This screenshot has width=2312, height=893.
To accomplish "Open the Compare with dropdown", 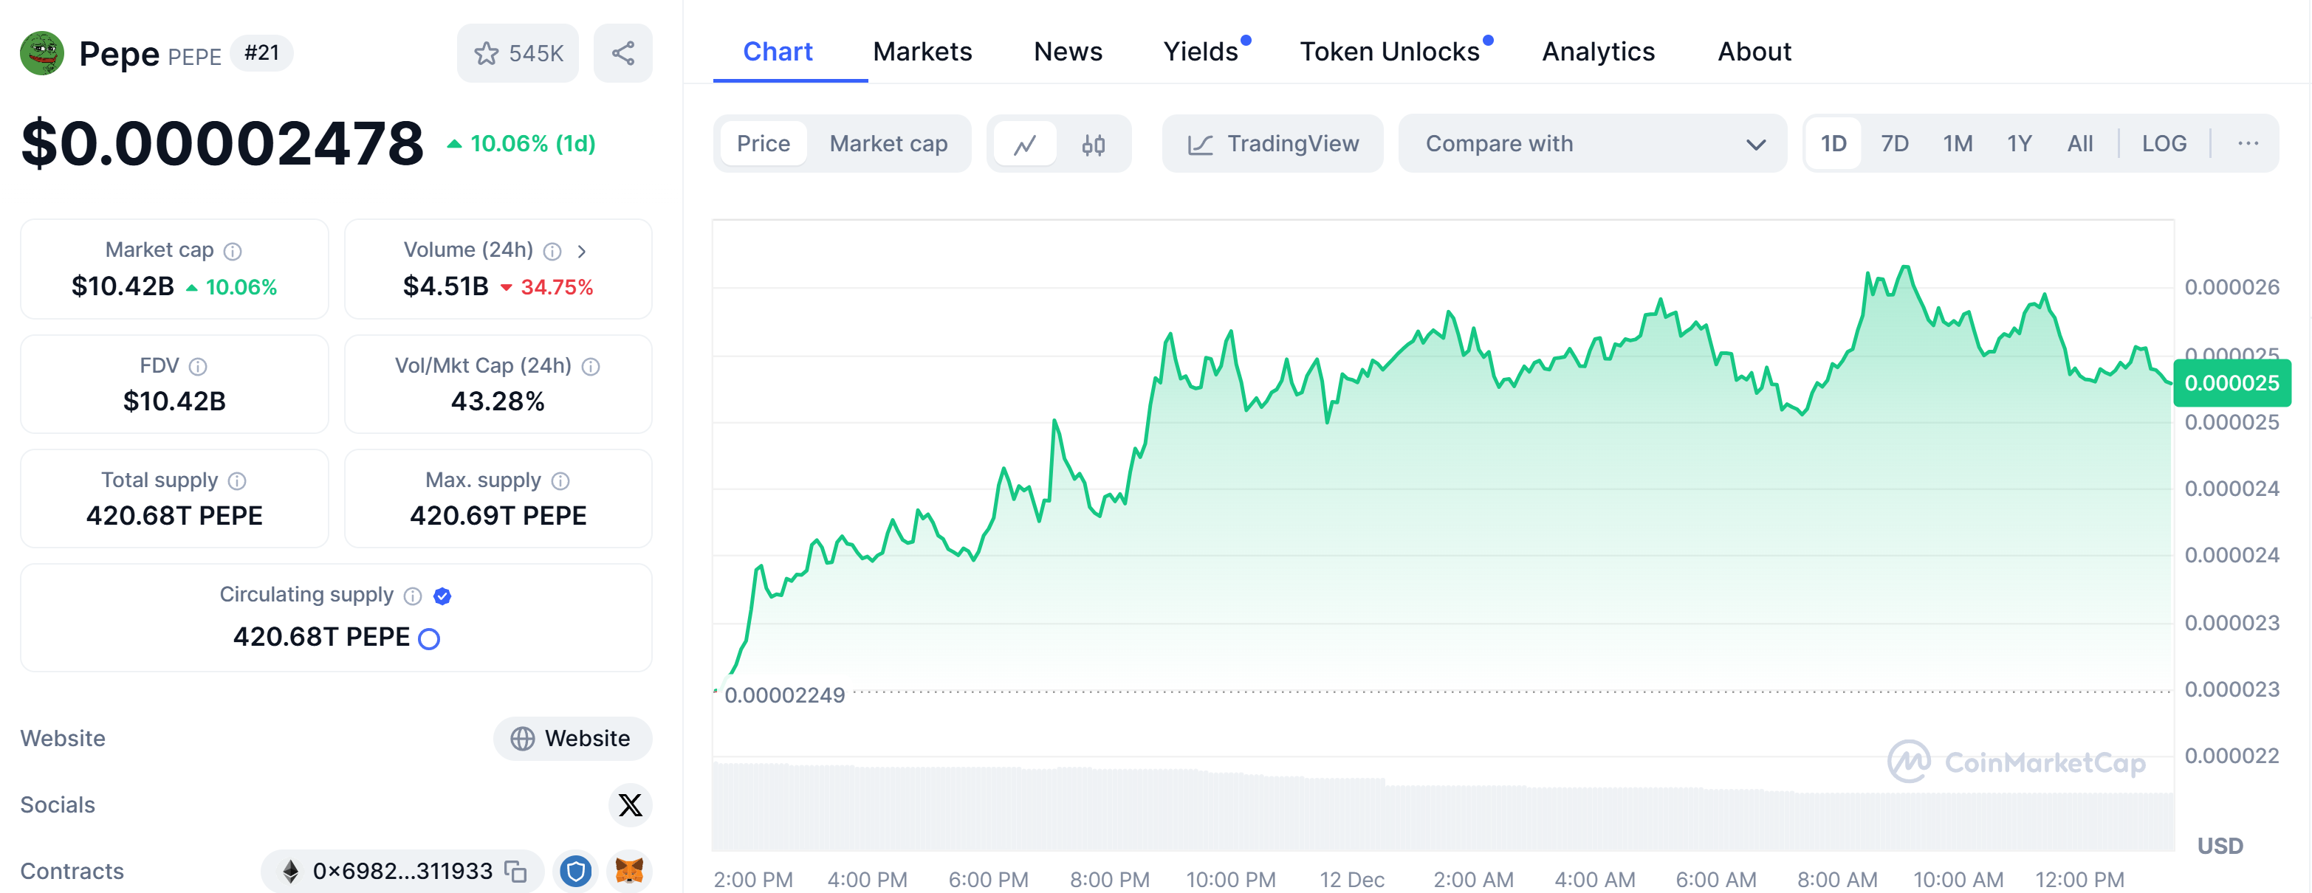I will [1592, 145].
